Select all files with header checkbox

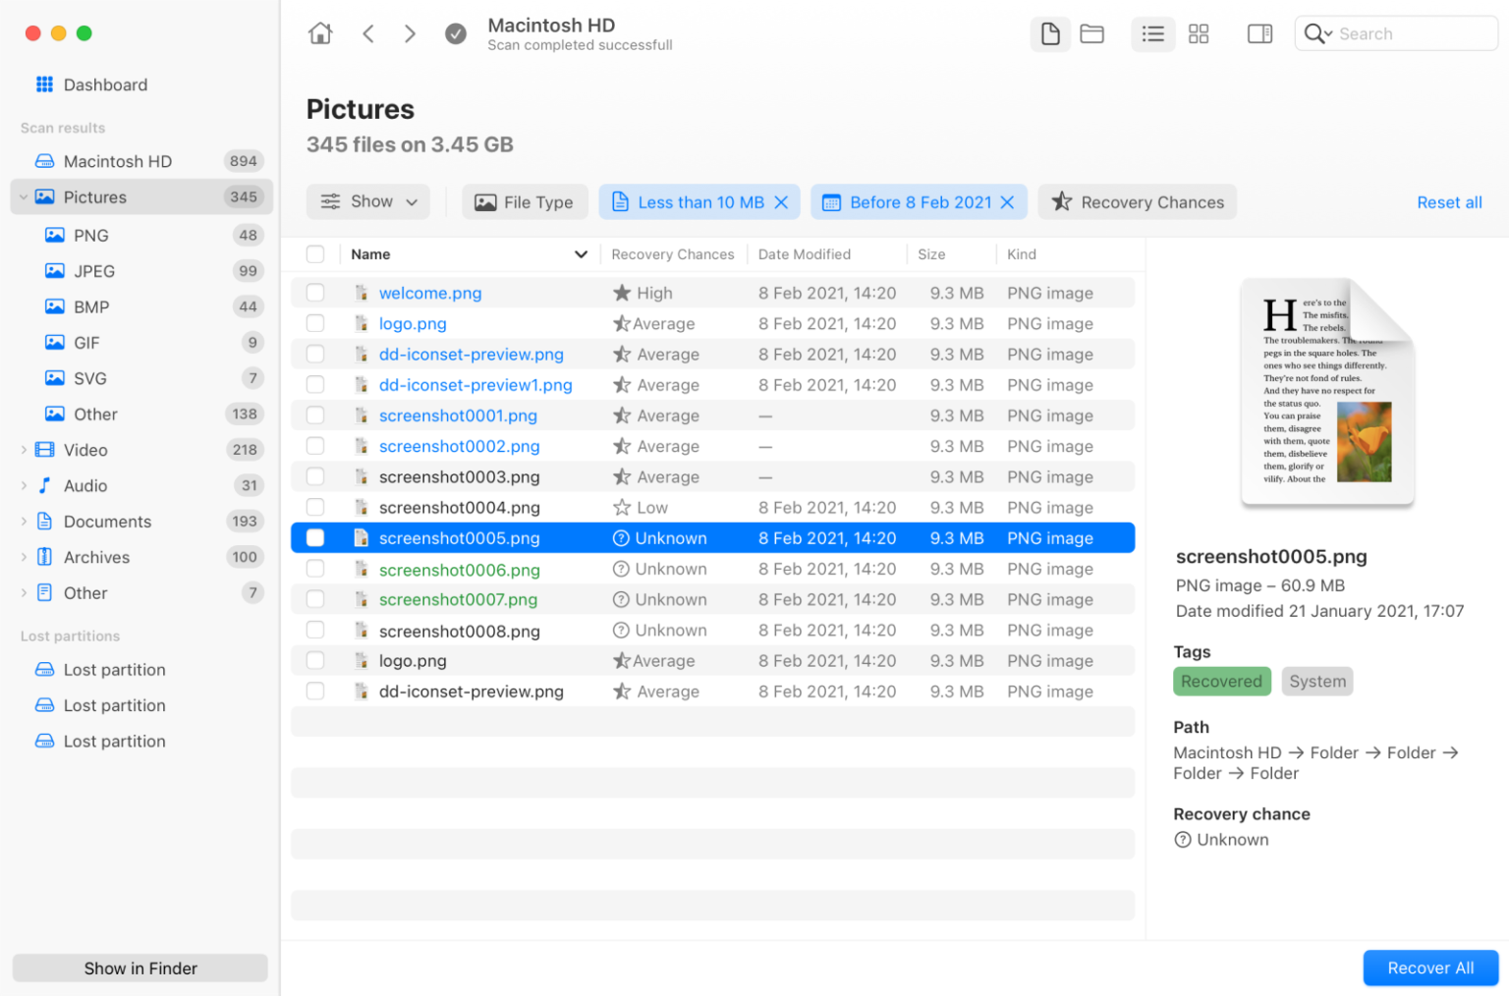315,253
